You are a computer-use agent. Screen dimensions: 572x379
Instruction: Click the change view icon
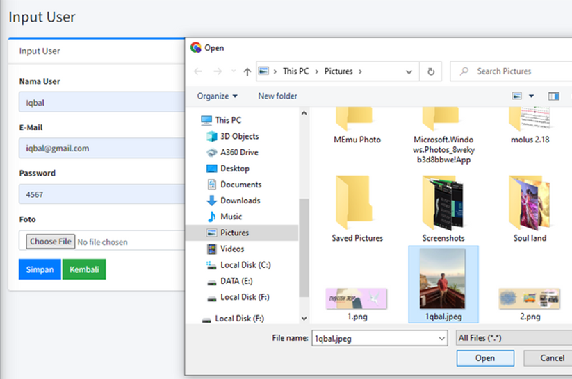coord(517,96)
